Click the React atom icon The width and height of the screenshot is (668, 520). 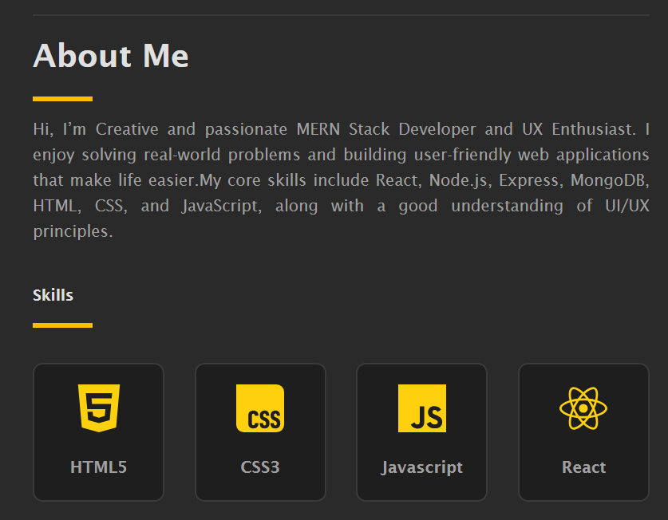(583, 408)
